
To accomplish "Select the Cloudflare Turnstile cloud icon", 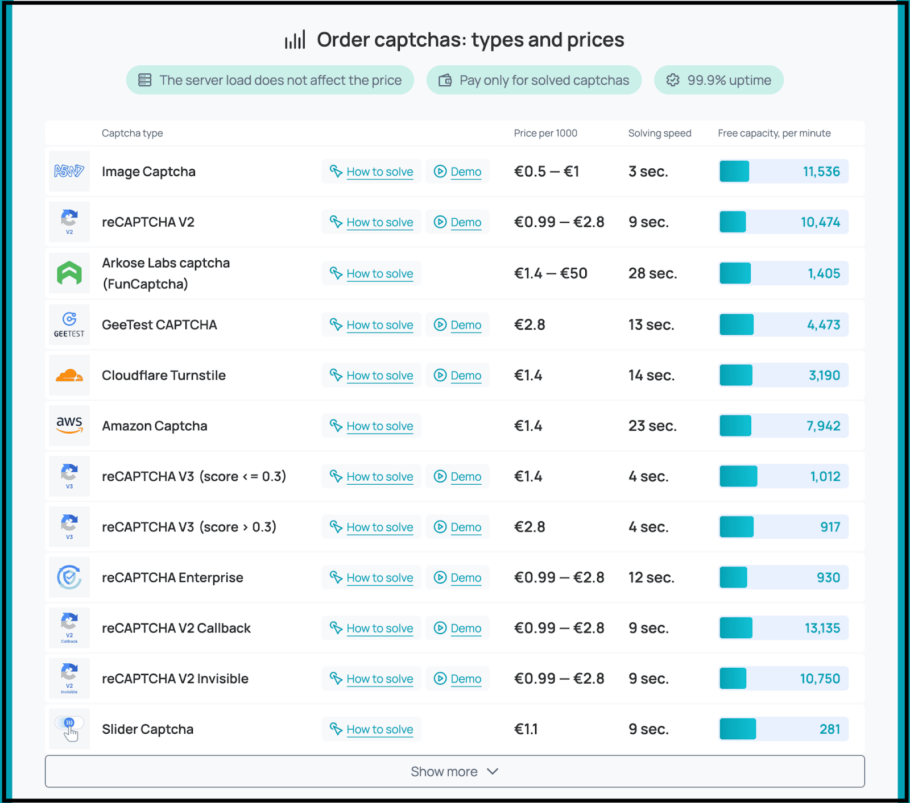I will coord(69,375).
